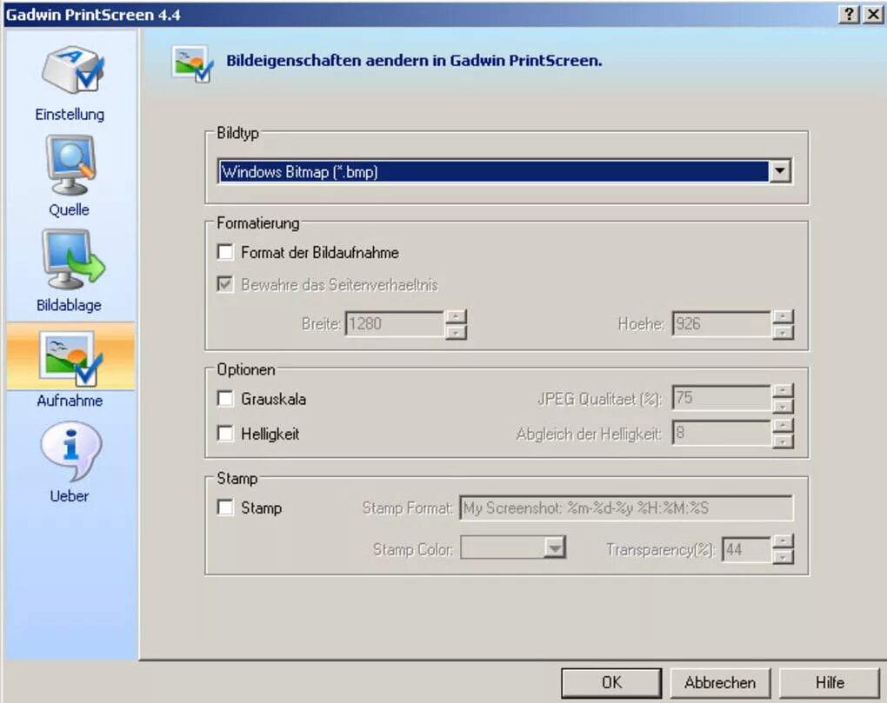887x703 pixels.
Task: Switch to the Aufnahme label
Action: 70,401
